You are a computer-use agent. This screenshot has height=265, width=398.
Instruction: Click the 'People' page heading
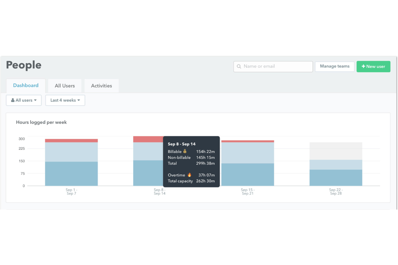24,65
